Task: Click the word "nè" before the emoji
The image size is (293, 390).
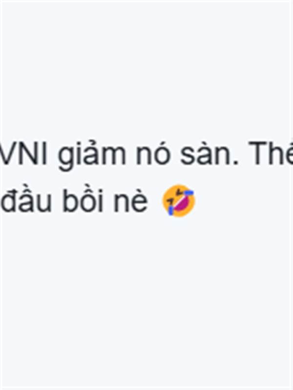Action: (x=131, y=200)
